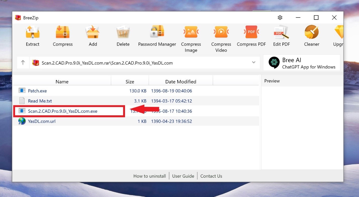Viewport: 359px width, 197px height.
Task: Select Scan.2.CAD.Pro.9.0i_YasDL.com.exe file
Action: click(x=63, y=111)
